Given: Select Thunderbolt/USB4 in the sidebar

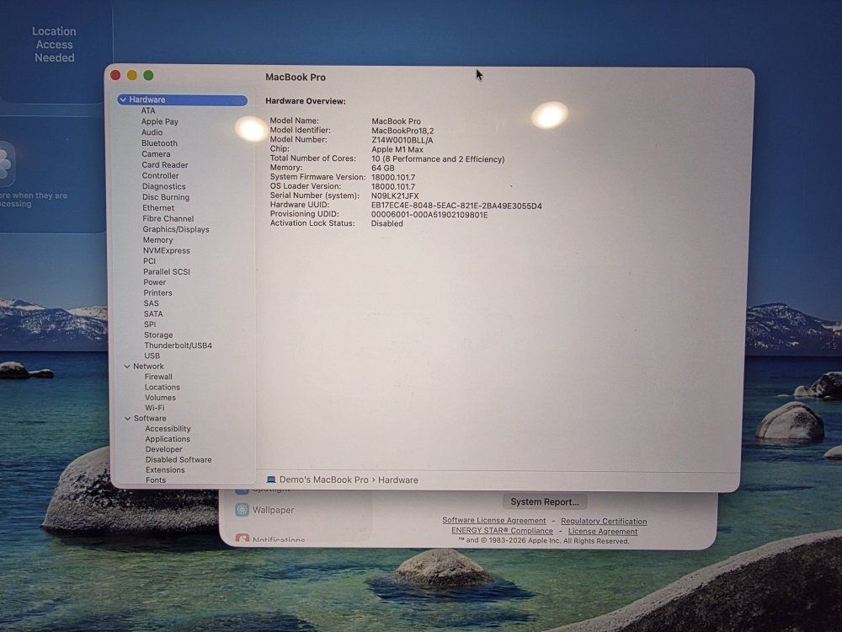Looking at the screenshot, I should (x=178, y=345).
